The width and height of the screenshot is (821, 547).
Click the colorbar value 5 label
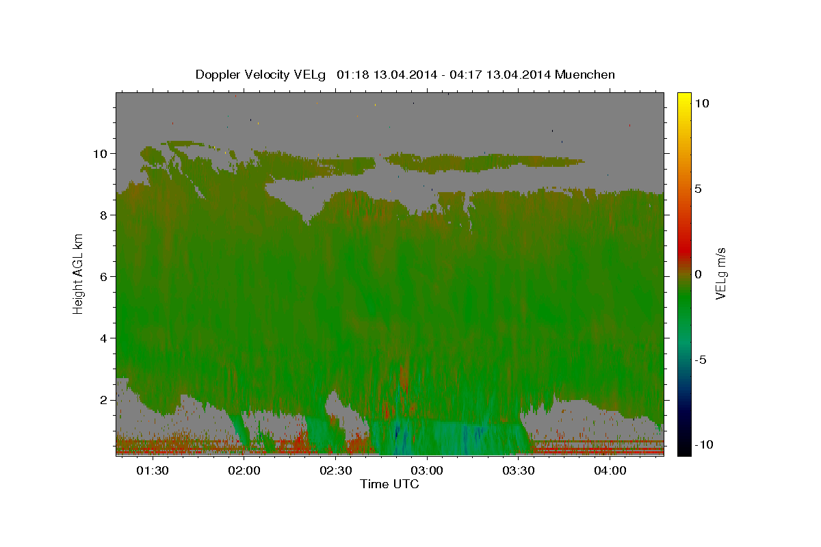click(698, 189)
